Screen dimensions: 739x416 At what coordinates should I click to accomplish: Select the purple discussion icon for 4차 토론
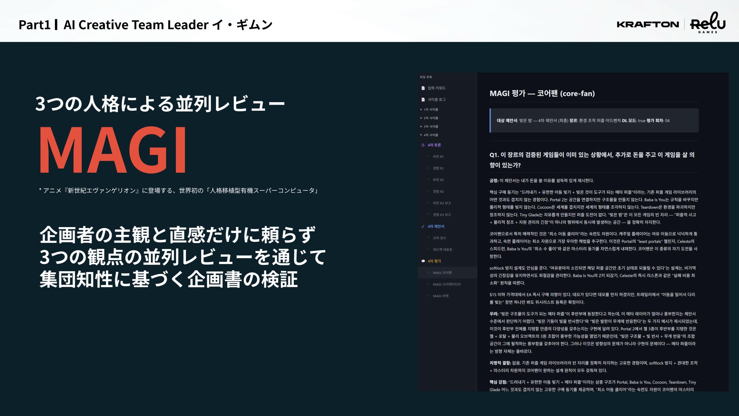tap(423, 145)
